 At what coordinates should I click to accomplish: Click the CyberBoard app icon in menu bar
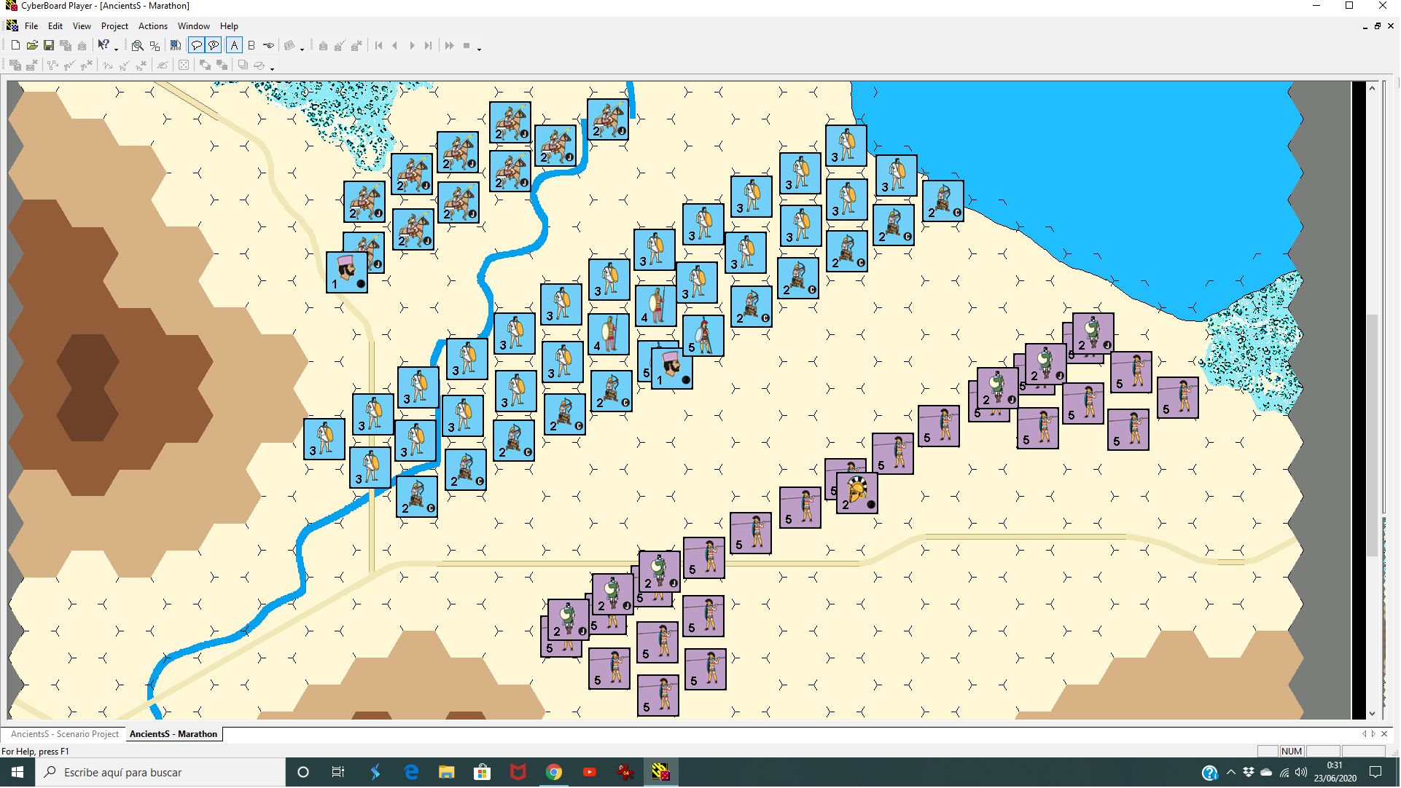click(12, 25)
